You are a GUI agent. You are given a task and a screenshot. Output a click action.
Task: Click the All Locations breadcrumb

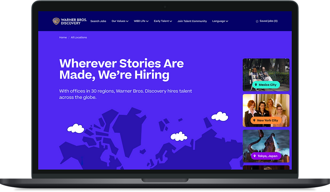click(79, 37)
